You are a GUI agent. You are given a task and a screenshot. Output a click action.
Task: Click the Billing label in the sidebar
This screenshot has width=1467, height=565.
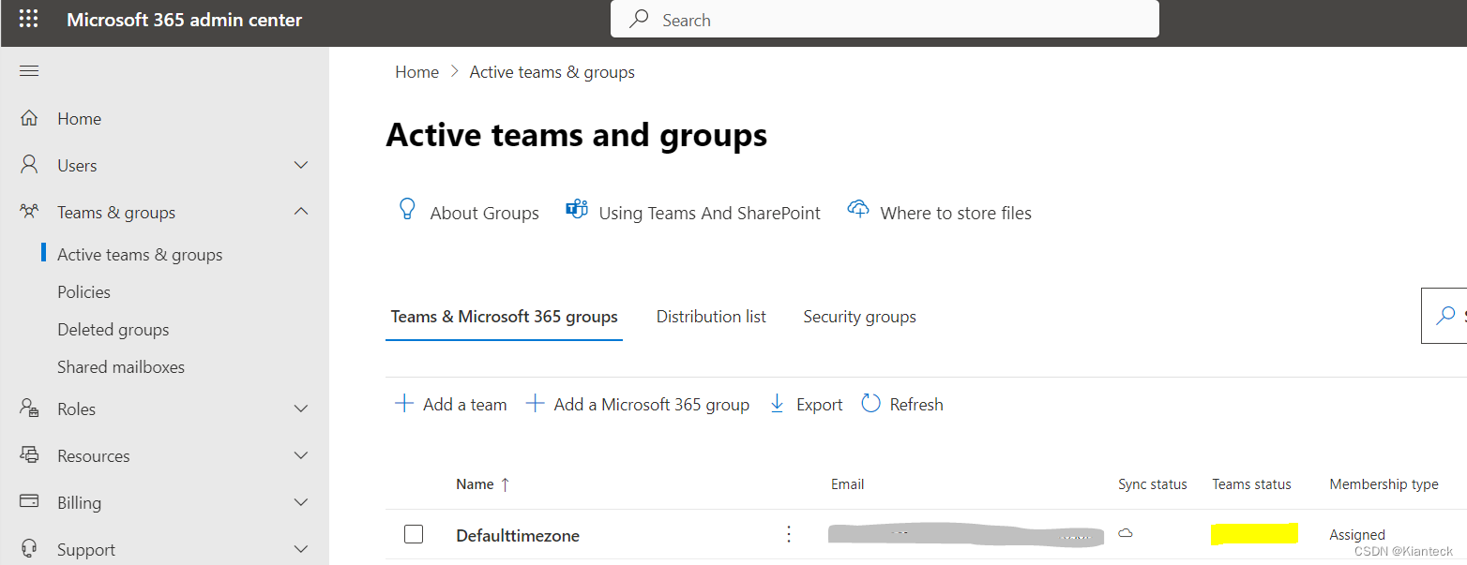[79, 503]
